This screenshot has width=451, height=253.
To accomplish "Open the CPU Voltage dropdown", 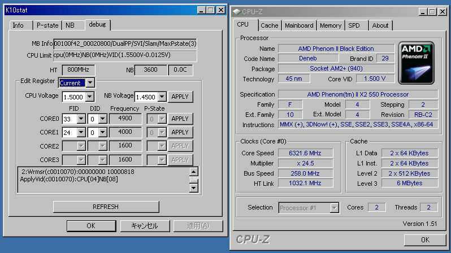I will 90,97.
